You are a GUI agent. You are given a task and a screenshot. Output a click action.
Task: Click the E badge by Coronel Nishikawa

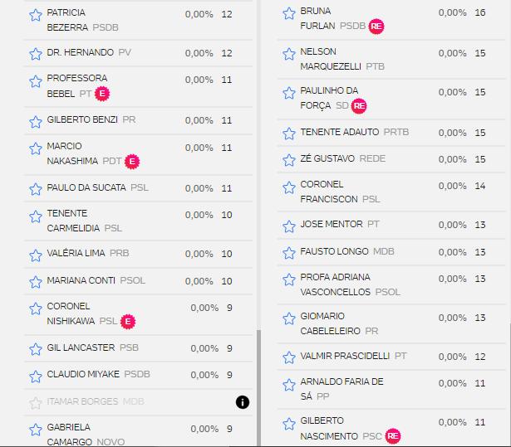128,321
